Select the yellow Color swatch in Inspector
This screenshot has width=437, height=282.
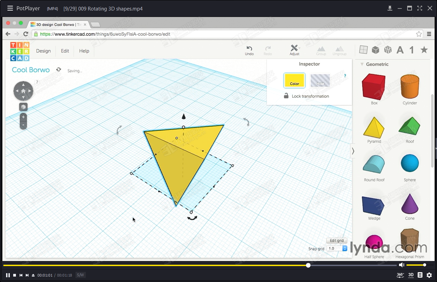(294, 81)
